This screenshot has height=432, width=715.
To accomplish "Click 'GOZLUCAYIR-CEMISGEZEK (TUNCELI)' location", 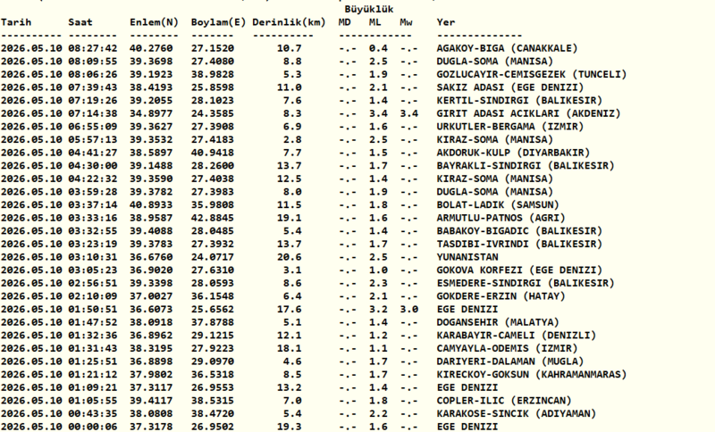I will 532,74.
